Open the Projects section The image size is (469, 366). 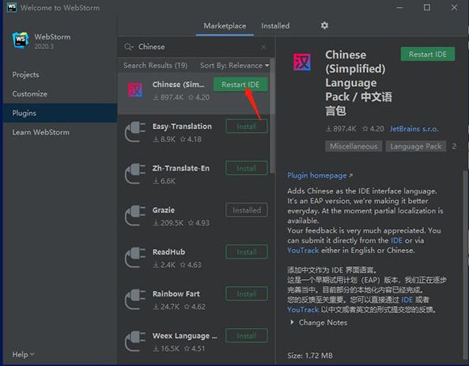26,75
